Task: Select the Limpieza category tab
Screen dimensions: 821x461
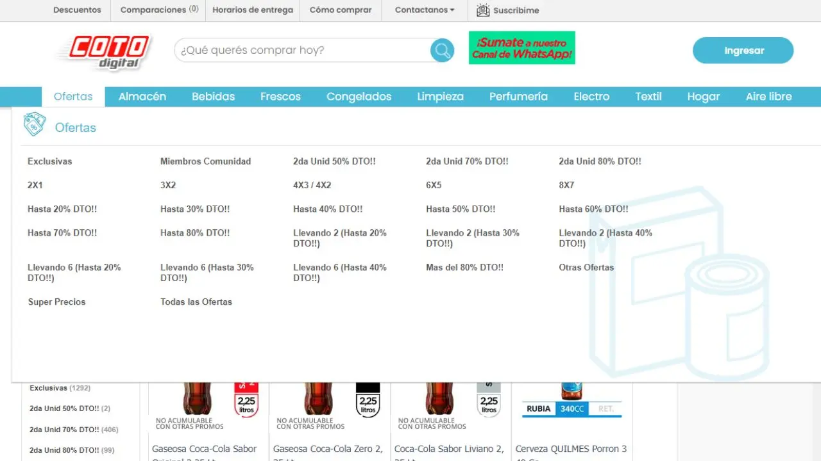Action: click(440, 97)
